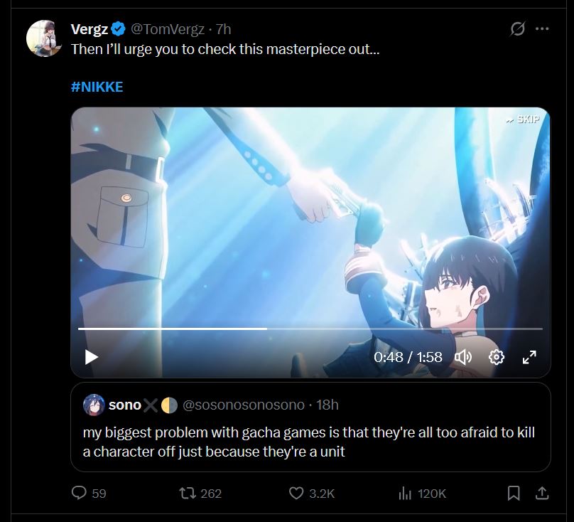This screenshot has height=522, width=574.
Task: Expand video to fullscreen
Action: pos(529,357)
